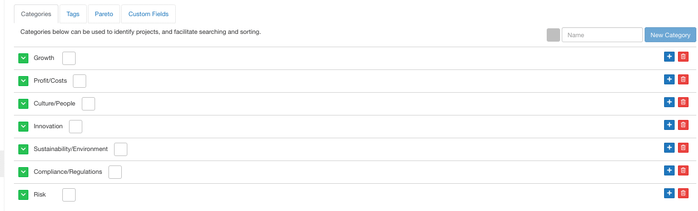Remove Sustainability/Environment using the trash icon
This screenshot has width=698, height=211.
click(x=684, y=148)
